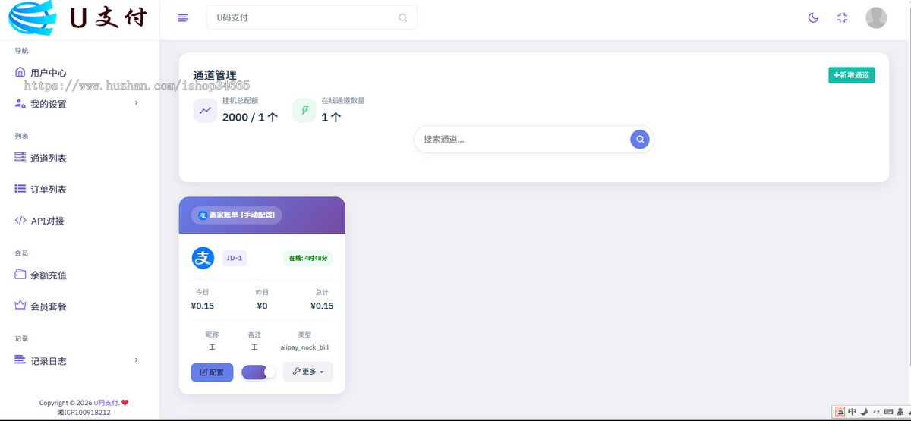Image resolution: width=911 pixels, height=421 pixels.
Task: Click the 新增通道 button
Action: pos(851,75)
